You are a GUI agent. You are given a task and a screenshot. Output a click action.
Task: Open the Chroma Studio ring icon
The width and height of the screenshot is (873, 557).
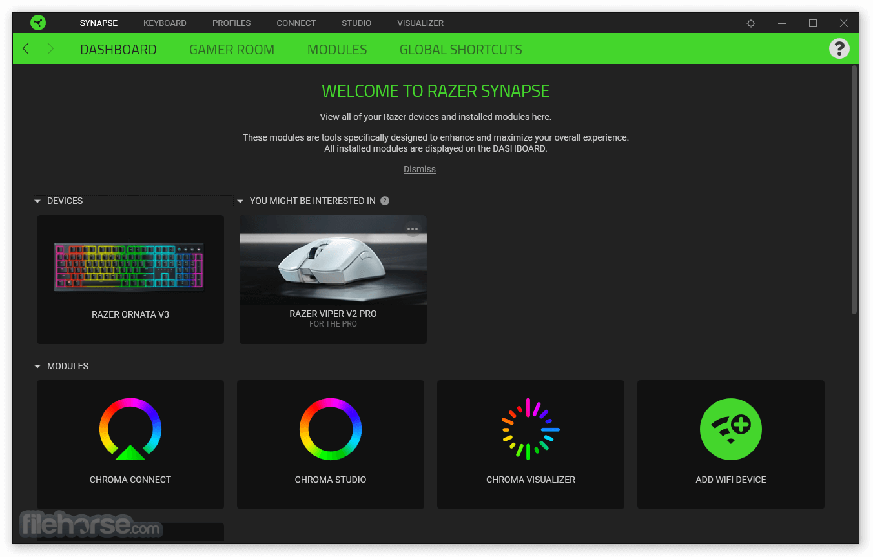[x=331, y=429]
